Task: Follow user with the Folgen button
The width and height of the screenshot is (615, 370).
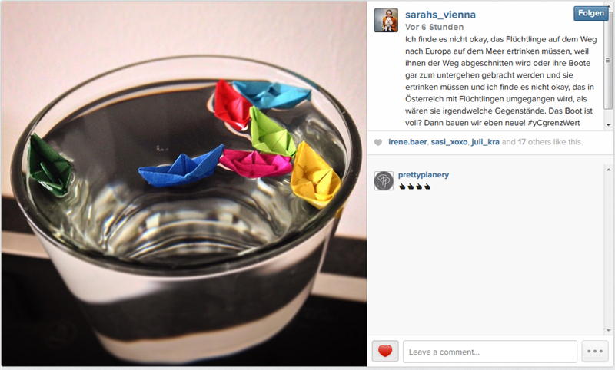Action: pyautogui.click(x=590, y=13)
